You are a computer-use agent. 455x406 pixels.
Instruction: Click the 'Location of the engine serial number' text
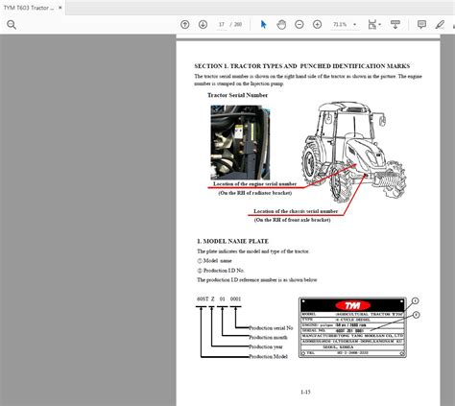tap(254, 184)
